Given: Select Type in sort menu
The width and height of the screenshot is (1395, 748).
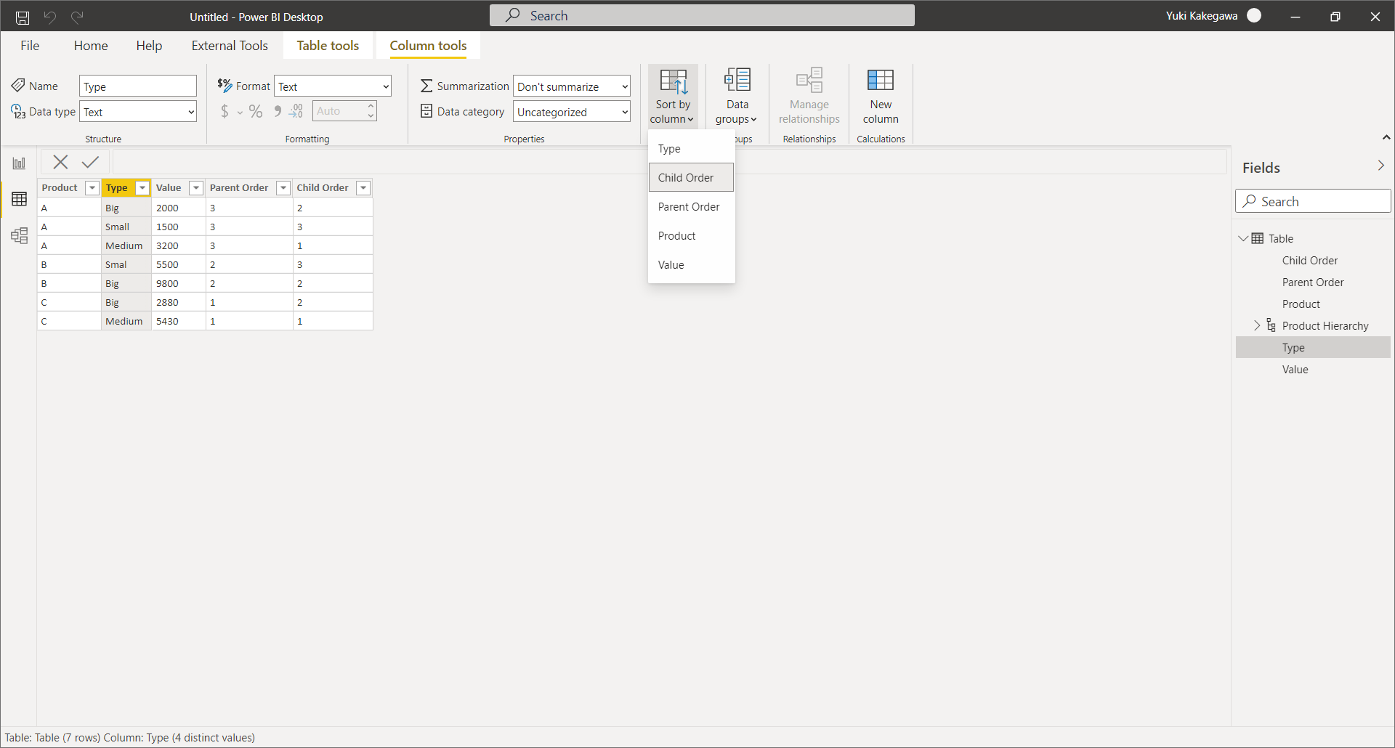Looking at the screenshot, I should [x=691, y=149].
